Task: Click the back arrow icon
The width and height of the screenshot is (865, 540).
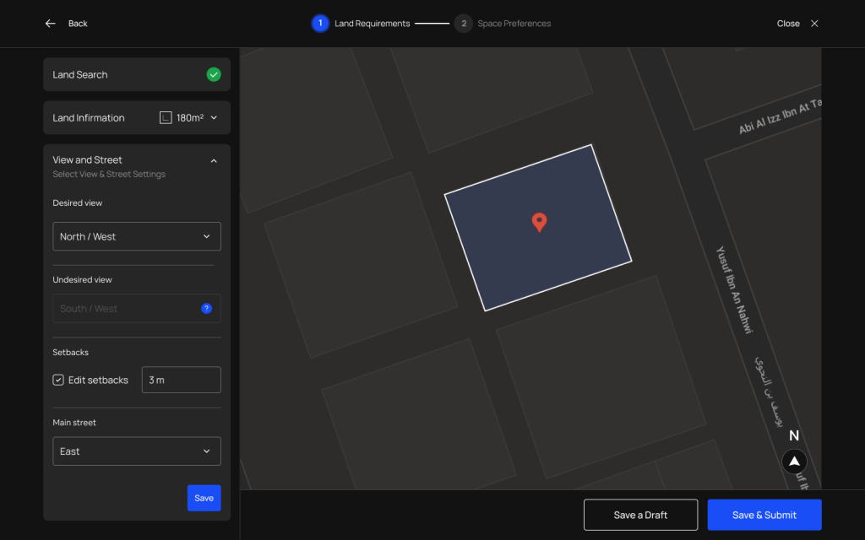Action: click(51, 24)
